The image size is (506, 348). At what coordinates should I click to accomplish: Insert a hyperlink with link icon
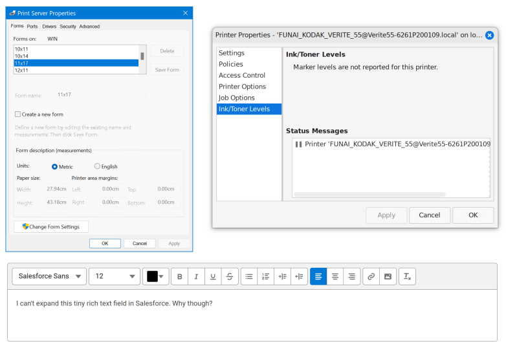click(371, 276)
